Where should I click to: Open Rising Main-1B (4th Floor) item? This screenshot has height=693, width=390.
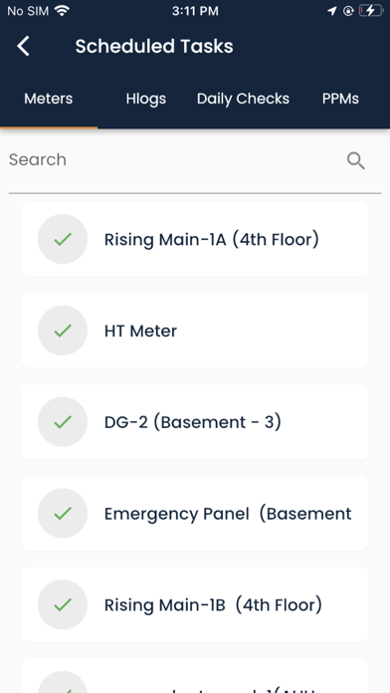[x=195, y=604]
